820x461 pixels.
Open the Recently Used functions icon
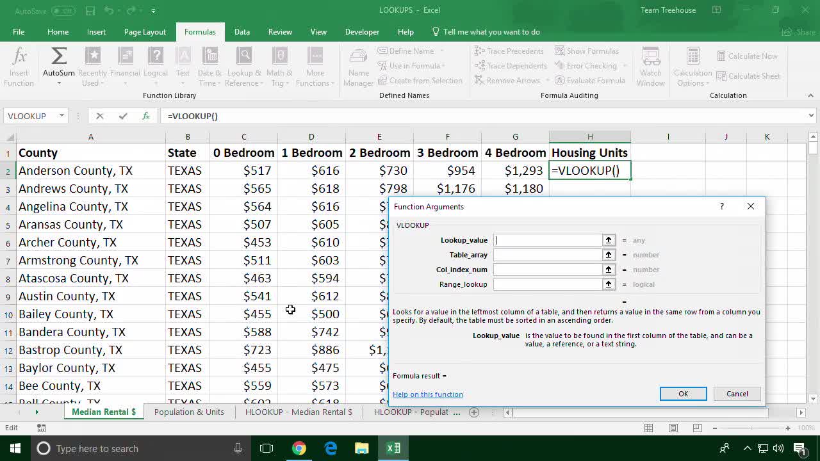tap(93, 57)
